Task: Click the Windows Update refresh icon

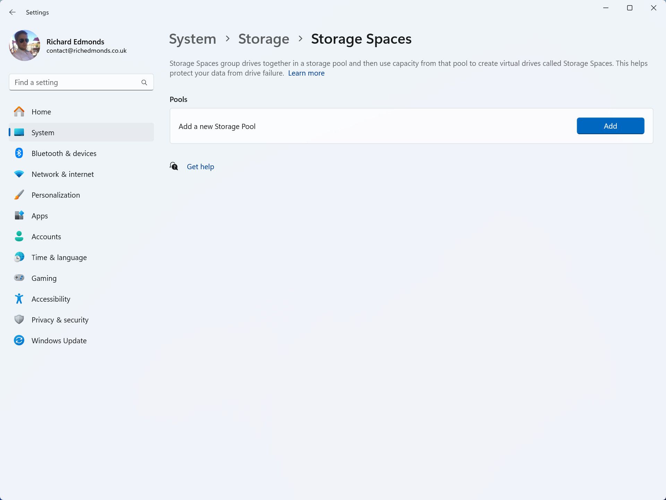Action: click(19, 340)
